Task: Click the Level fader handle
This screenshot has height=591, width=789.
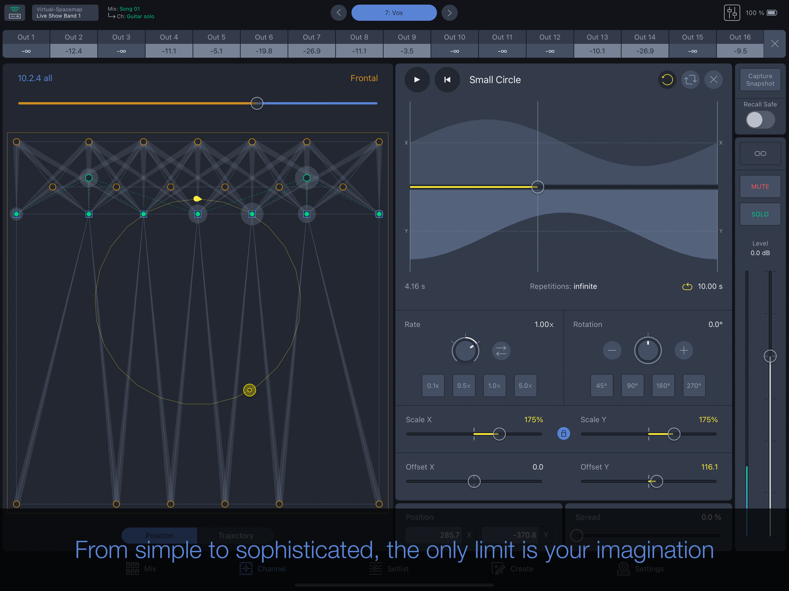Action: [x=770, y=356]
